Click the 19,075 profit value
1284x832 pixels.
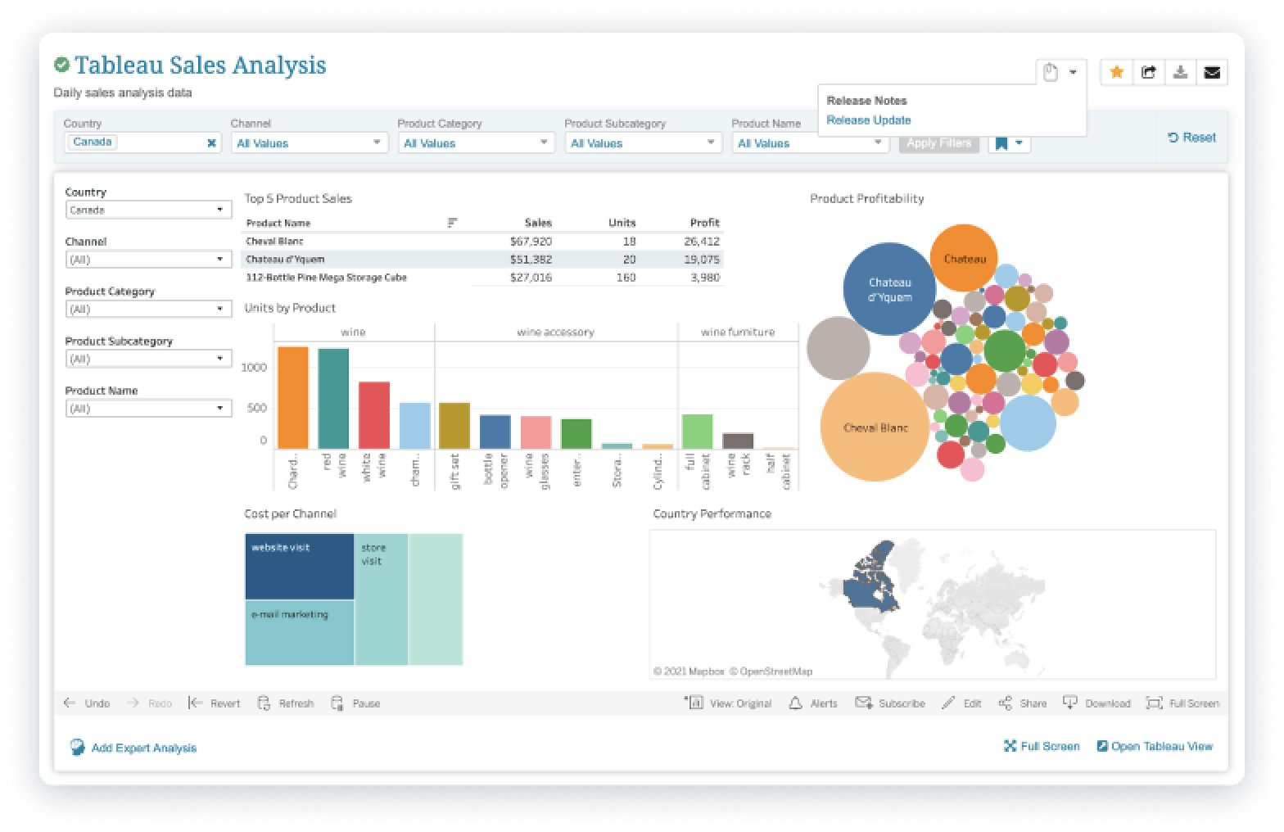[x=702, y=260]
